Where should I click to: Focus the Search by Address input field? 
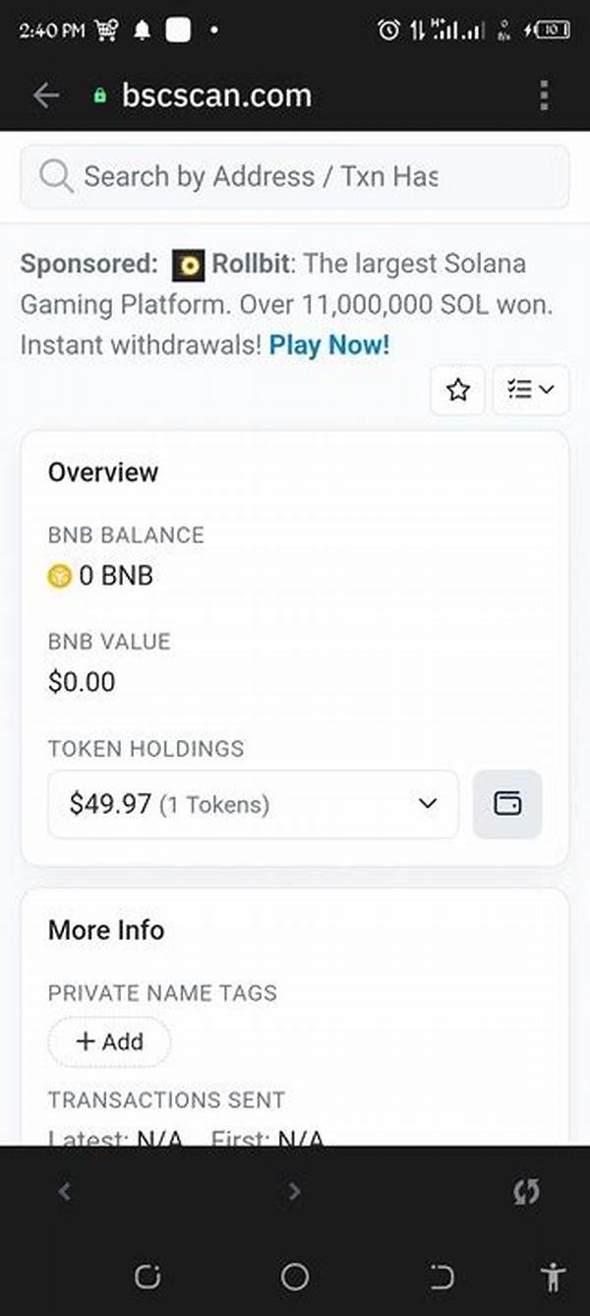[x=295, y=177]
